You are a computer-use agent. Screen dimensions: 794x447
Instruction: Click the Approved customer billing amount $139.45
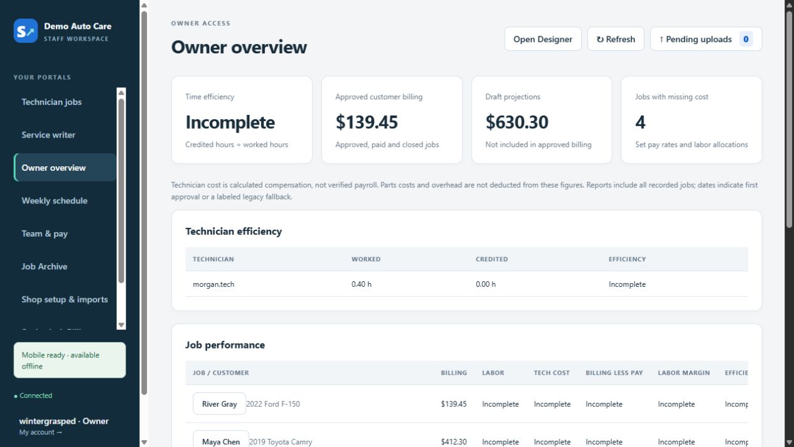tap(367, 122)
